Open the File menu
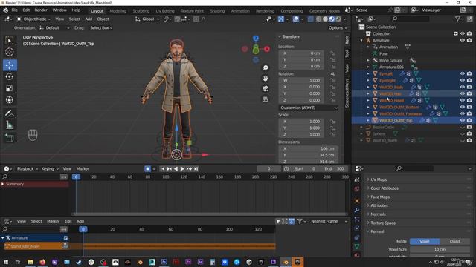 pos(15,10)
